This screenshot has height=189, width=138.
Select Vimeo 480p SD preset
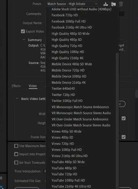(x=62, y=137)
